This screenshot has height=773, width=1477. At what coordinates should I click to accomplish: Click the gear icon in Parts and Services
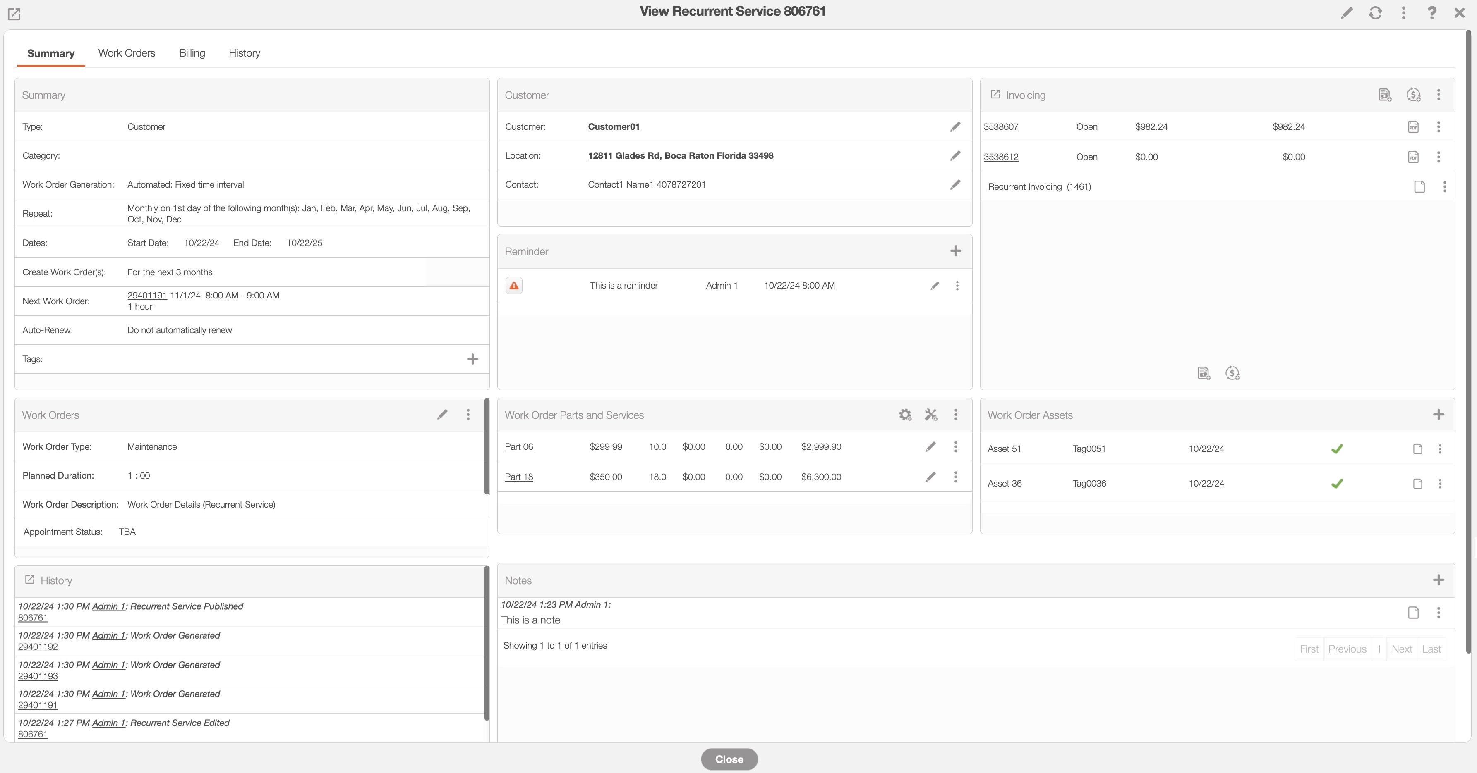[905, 414]
